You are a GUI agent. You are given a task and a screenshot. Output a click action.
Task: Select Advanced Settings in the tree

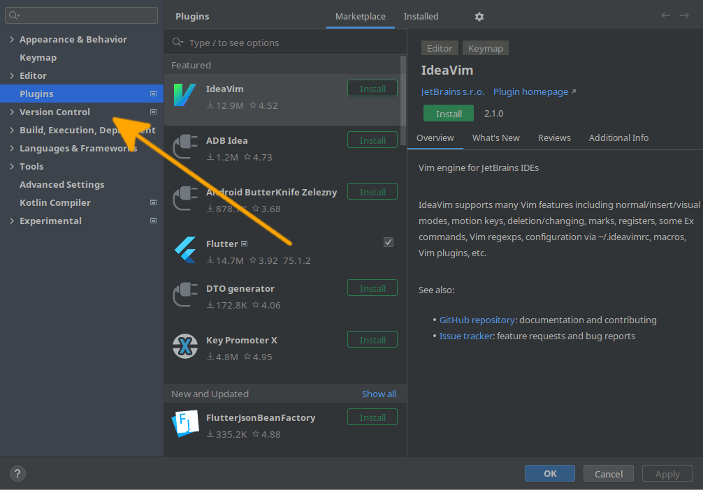62,184
